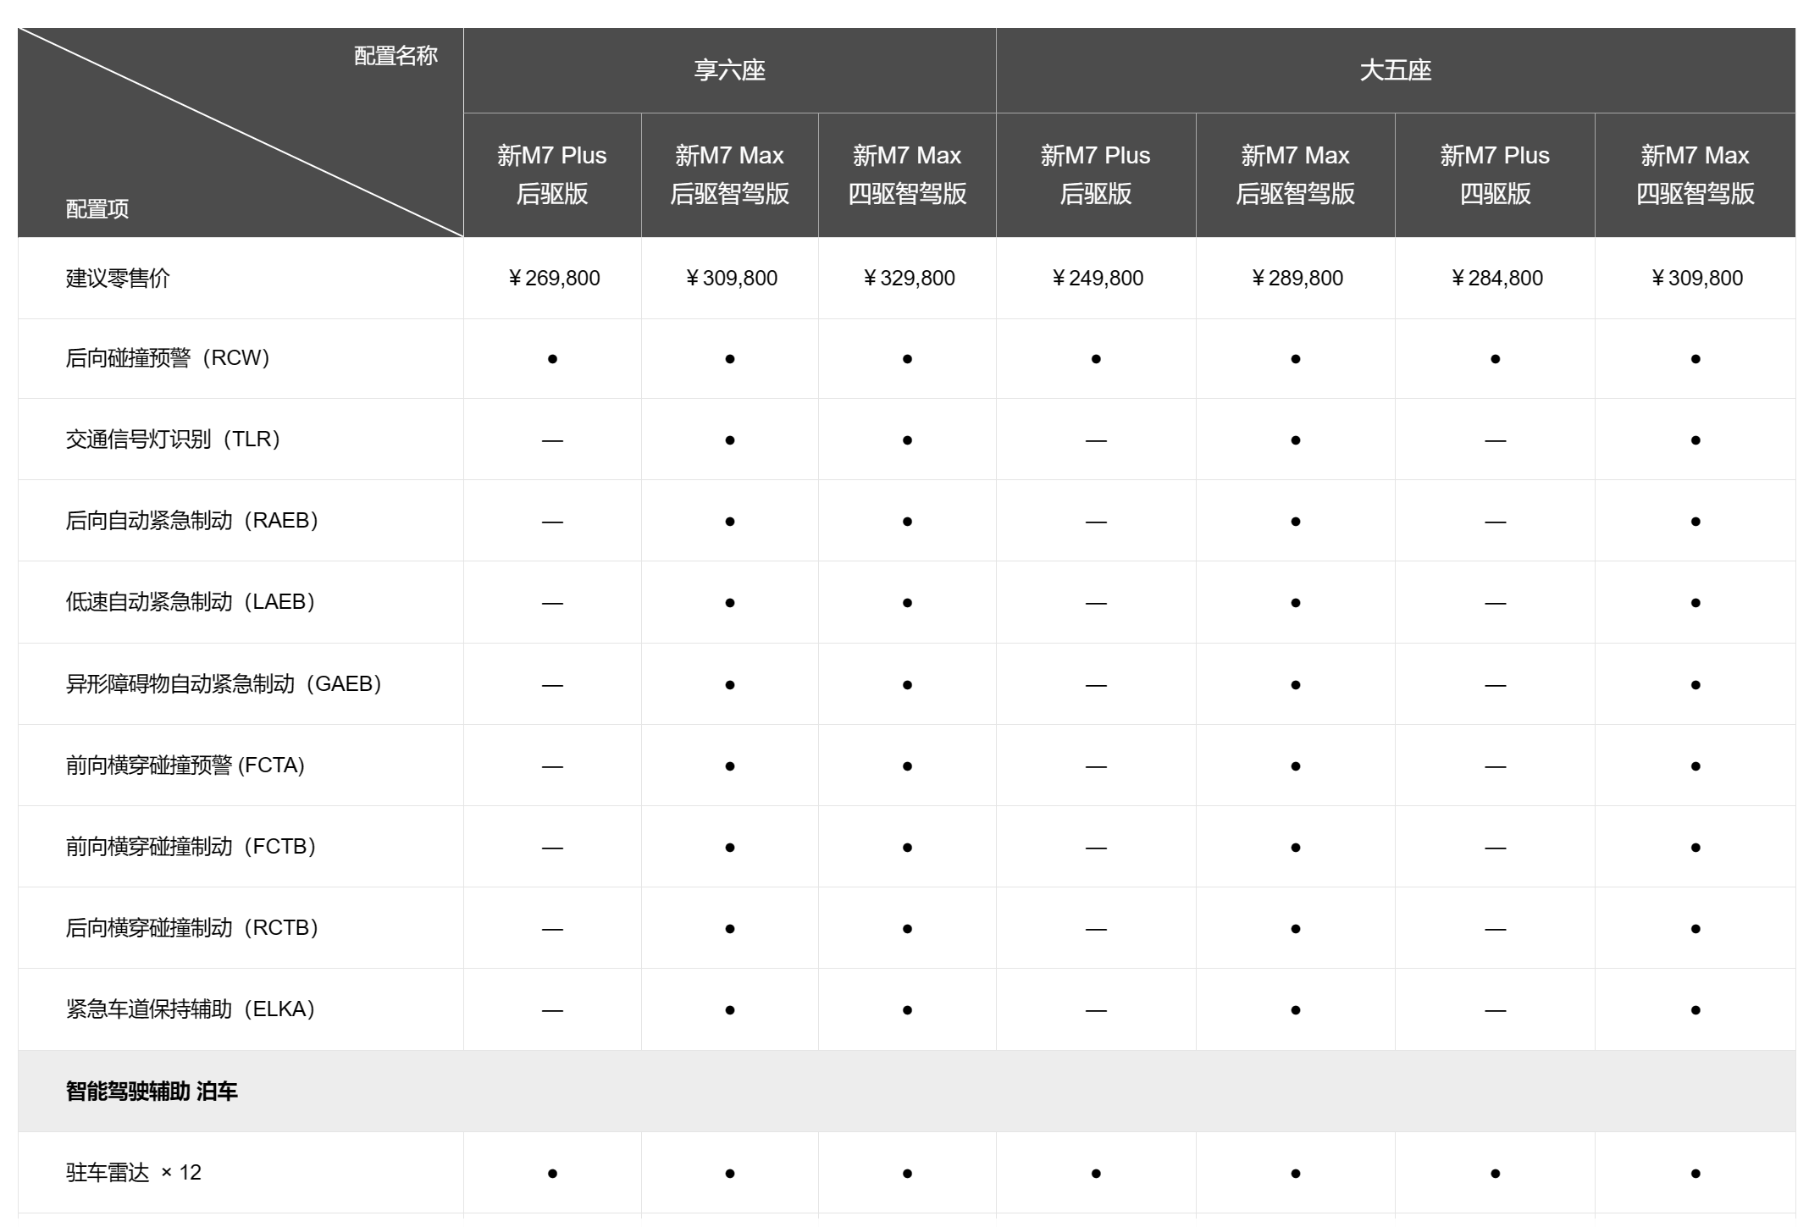Click the 新M7 Plus 四驱版 column header
This screenshot has height=1227, width=1820.
pyautogui.click(x=1495, y=174)
